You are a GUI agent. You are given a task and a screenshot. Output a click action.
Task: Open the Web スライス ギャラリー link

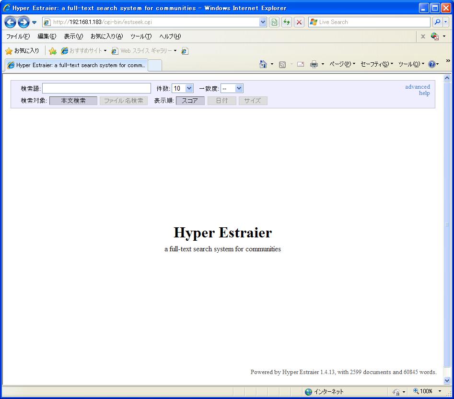click(144, 51)
